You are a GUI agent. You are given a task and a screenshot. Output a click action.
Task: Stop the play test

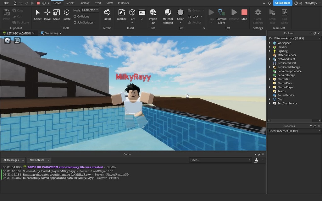[244, 14]
